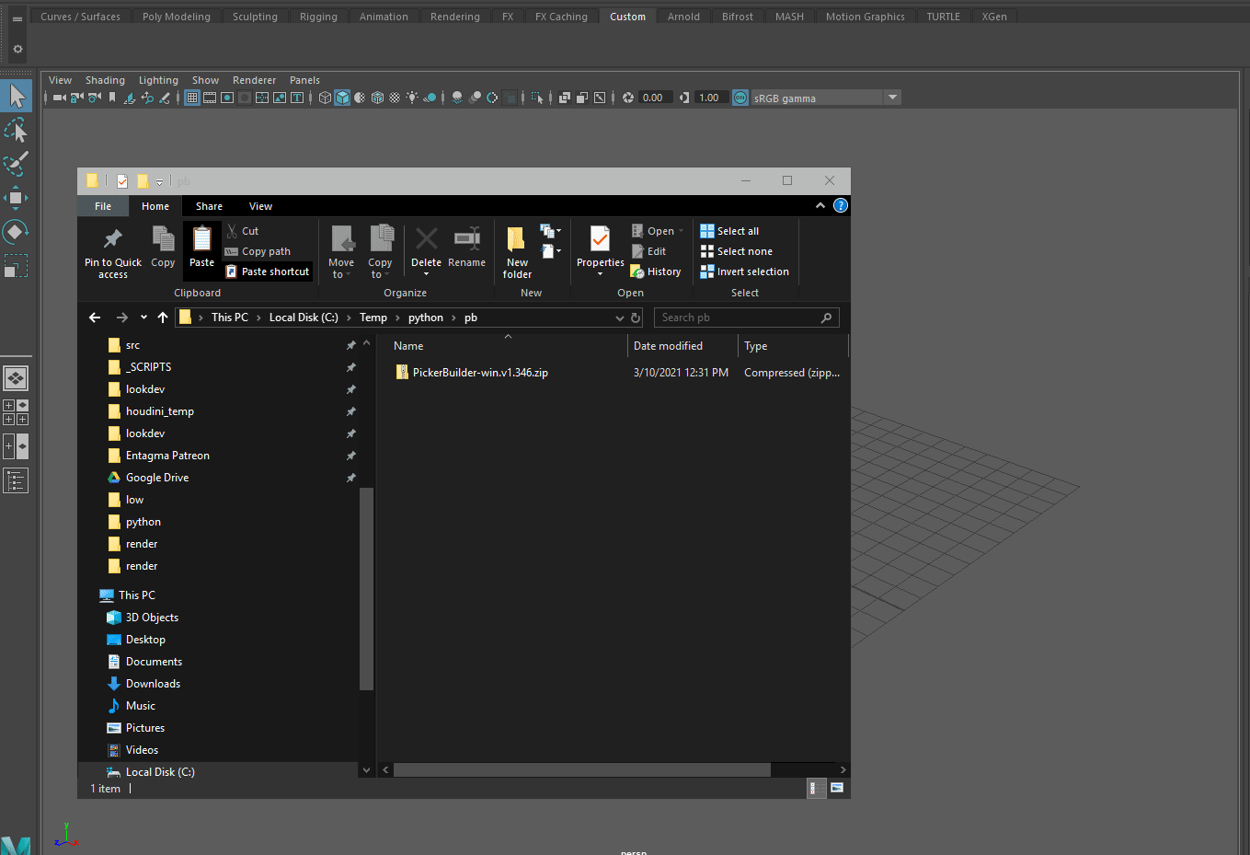This screenshot has height=855, width=1250.
Task: Collapse the Explorer ribbon with chevron
Action: click(820, 206)
